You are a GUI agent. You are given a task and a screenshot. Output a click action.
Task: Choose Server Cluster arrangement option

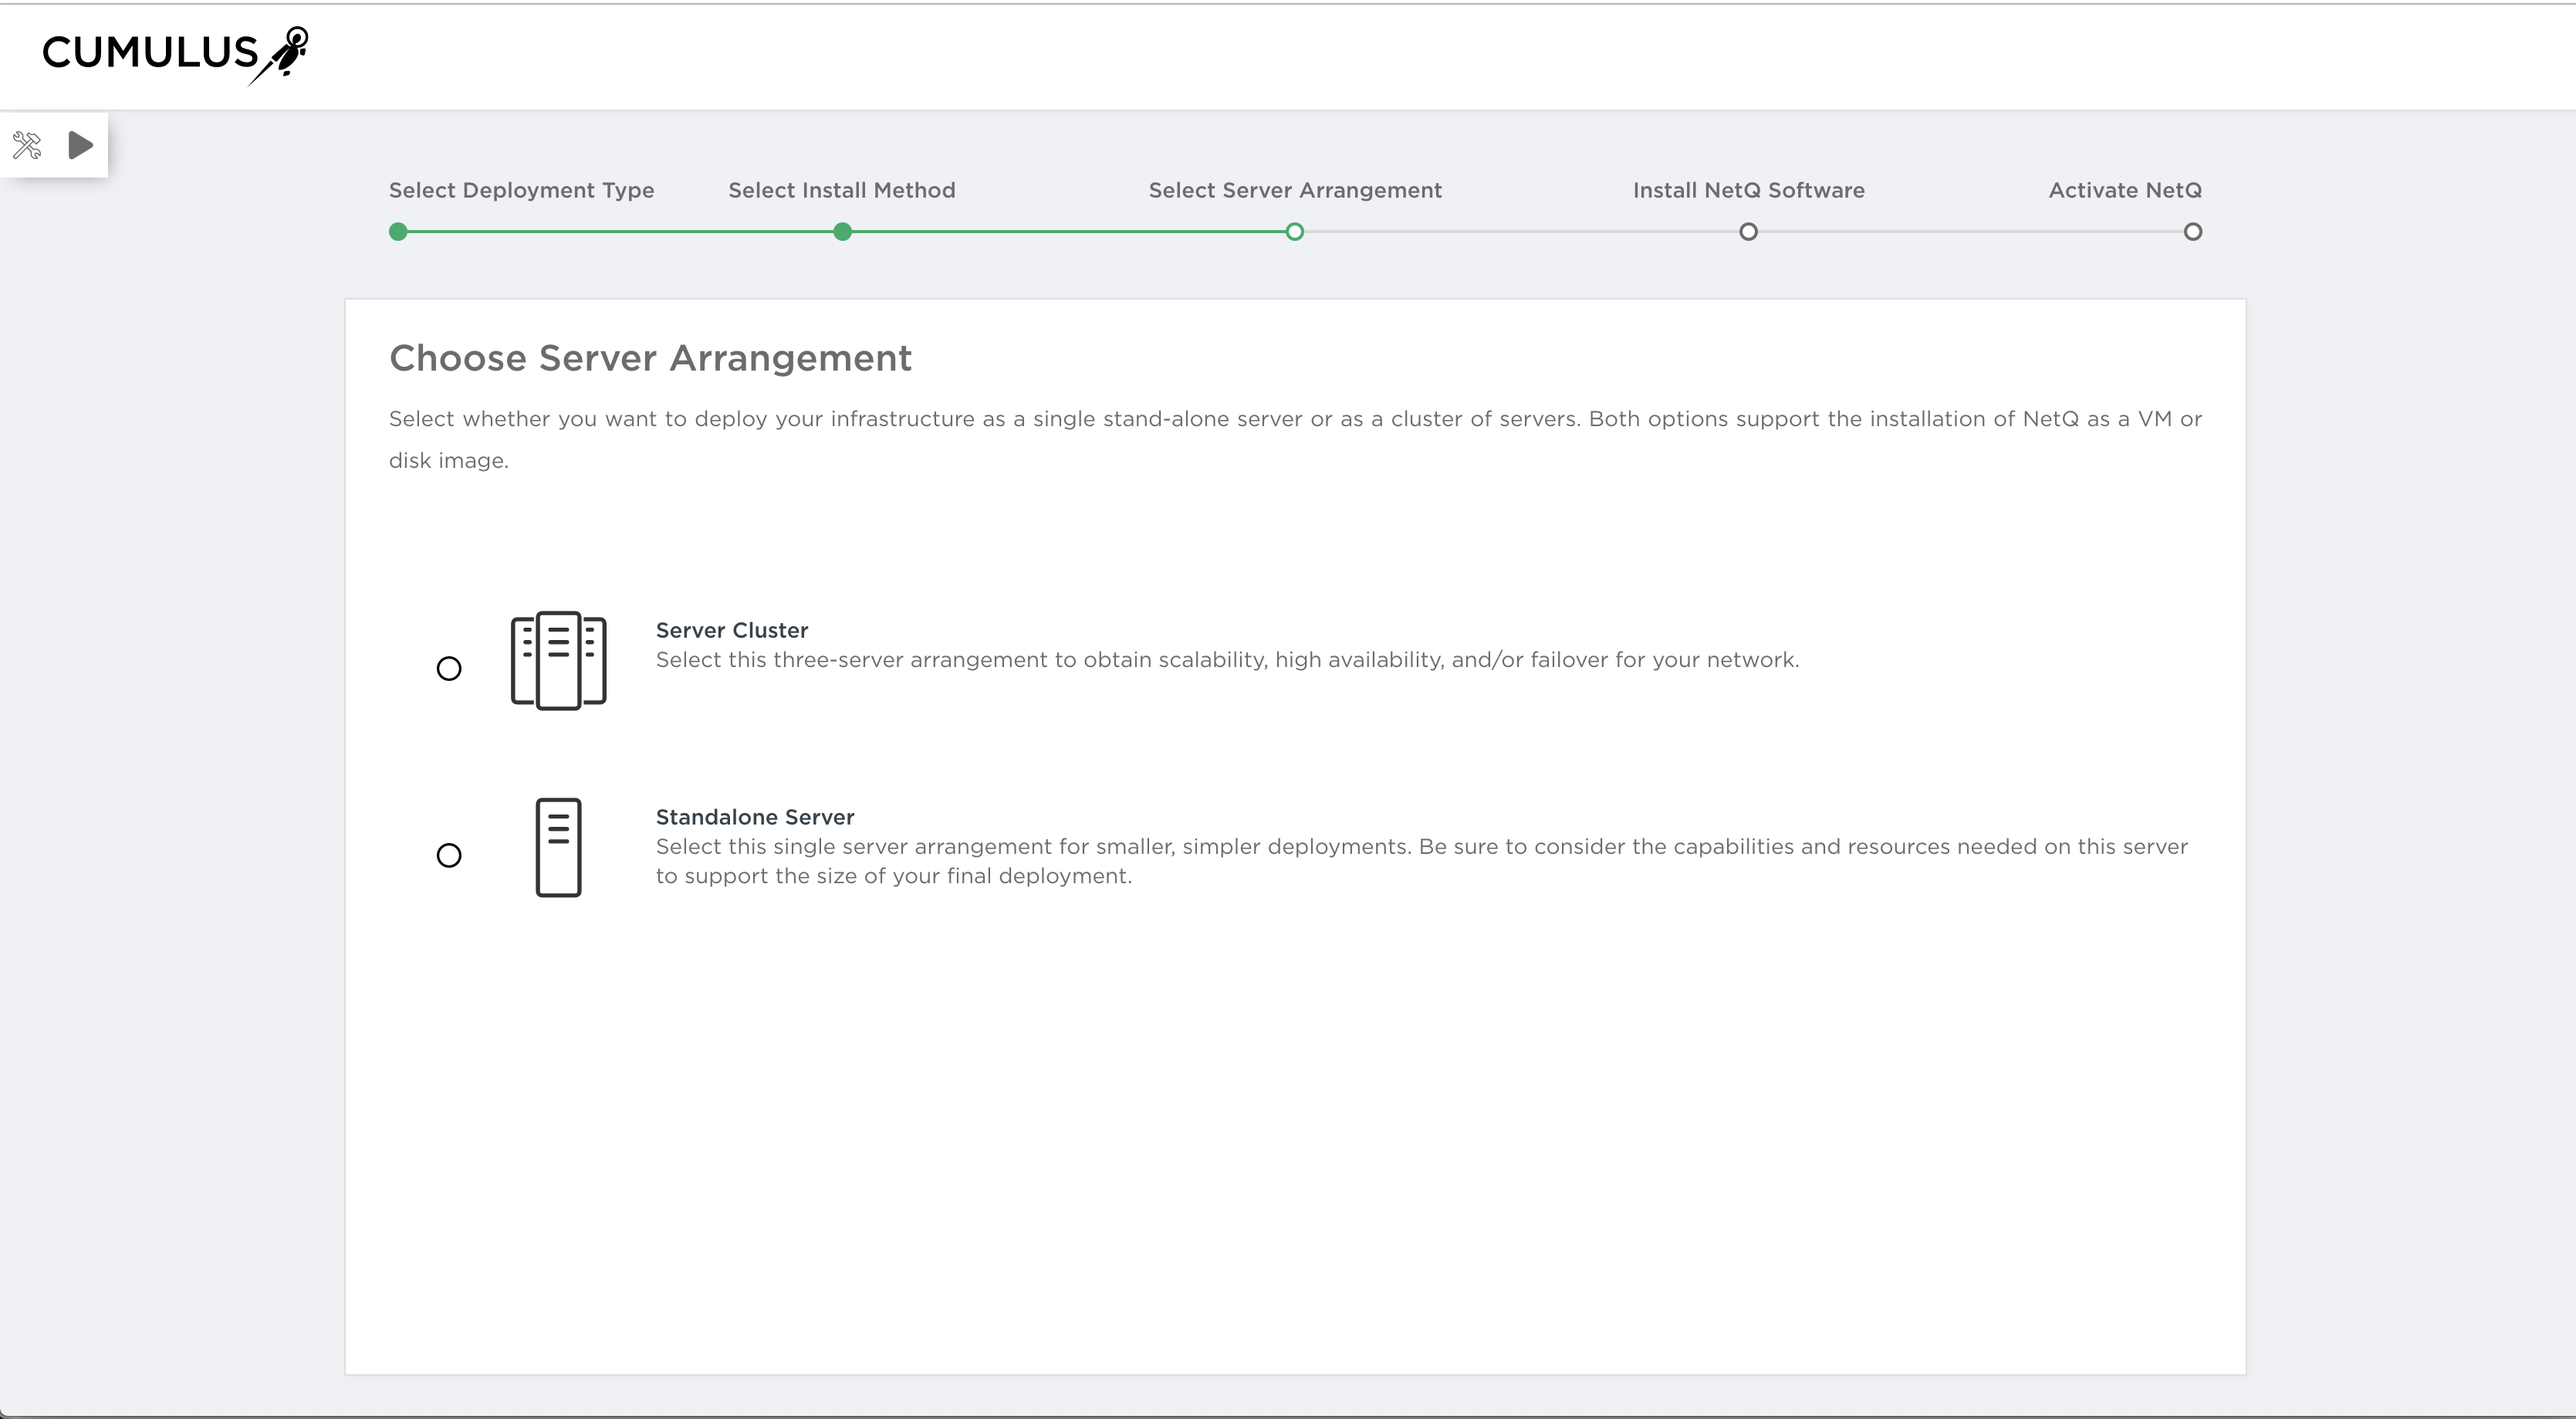[448, 669]
